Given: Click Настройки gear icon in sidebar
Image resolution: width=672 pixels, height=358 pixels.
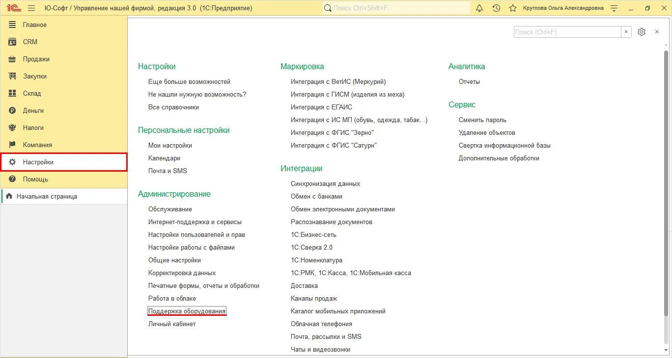Looking at the screenshot, I should 12,162.
